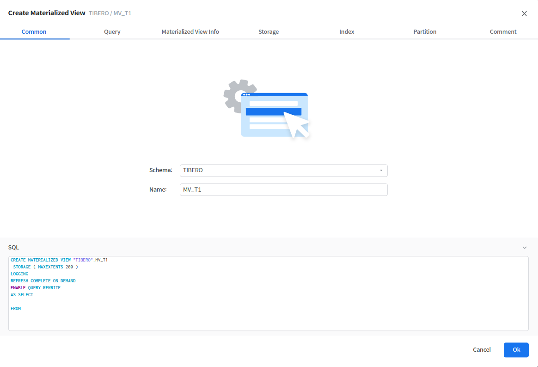Open the Schema dropdown showing TIBERO
Image resolution: width=538 pixels, height=367 pixels.
[284, 170]
